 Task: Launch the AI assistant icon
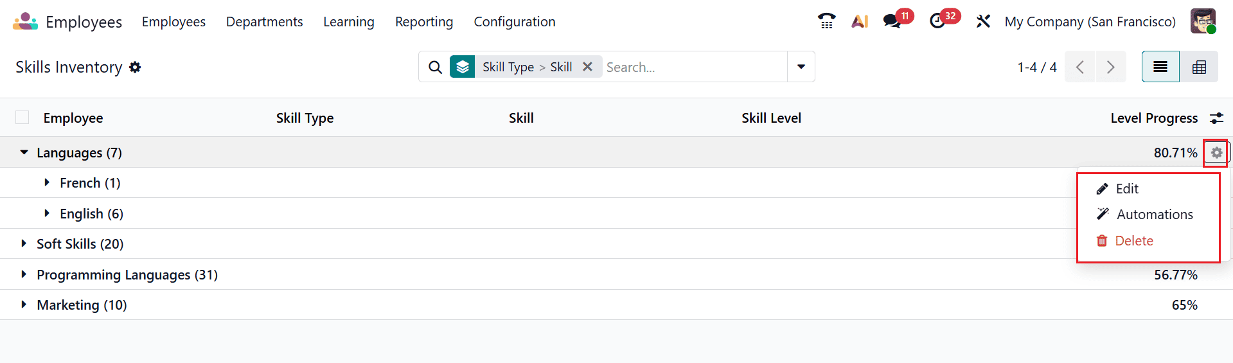pos(860,21)
